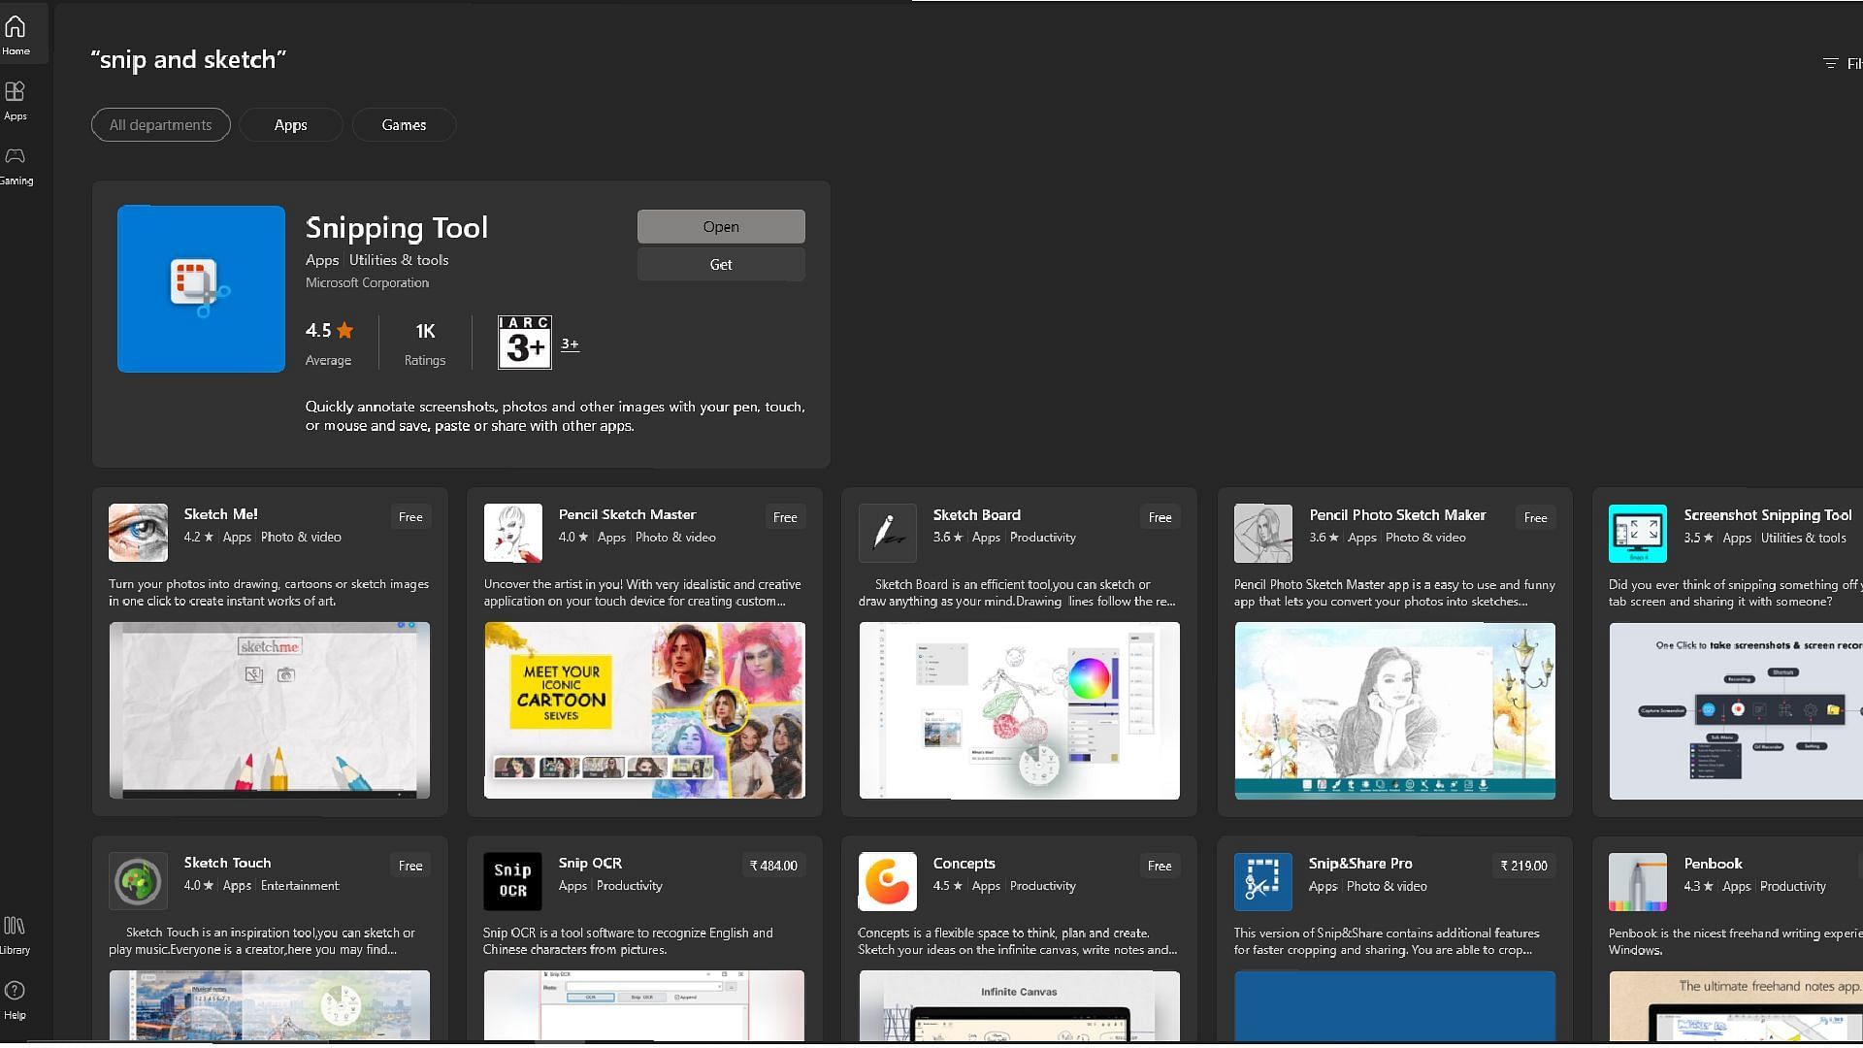Viewport: 1863px width, 1048px height.
Task: Switch to the Apps filter tab
Action: pyautogui.click(x=290, y=125)
